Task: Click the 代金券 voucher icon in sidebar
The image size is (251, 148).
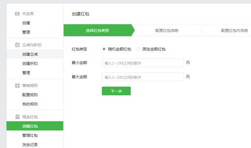Action: click(x=17, y=14)
